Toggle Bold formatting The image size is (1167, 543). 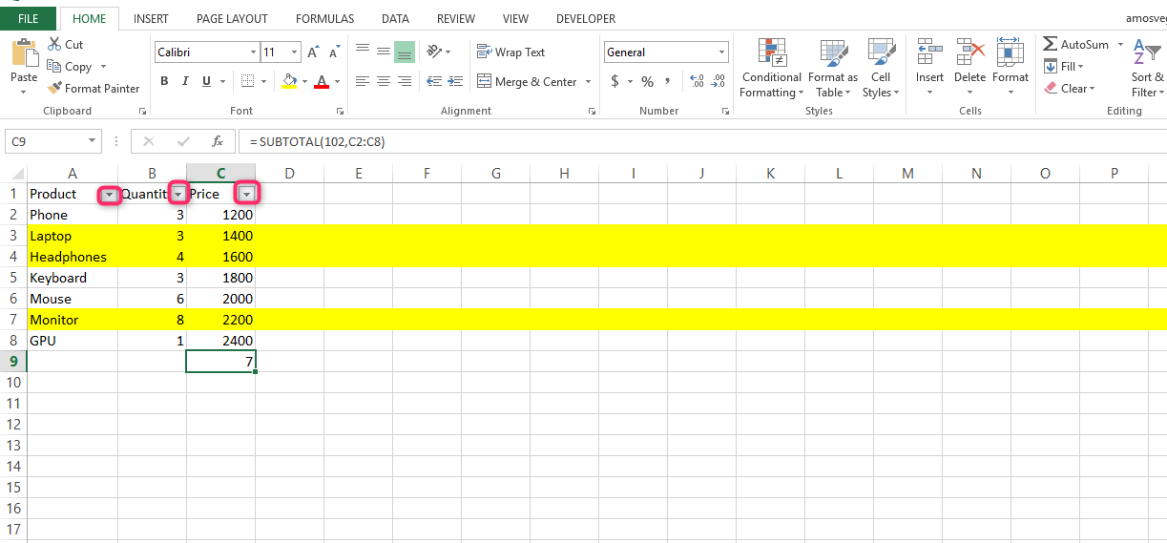164,81
